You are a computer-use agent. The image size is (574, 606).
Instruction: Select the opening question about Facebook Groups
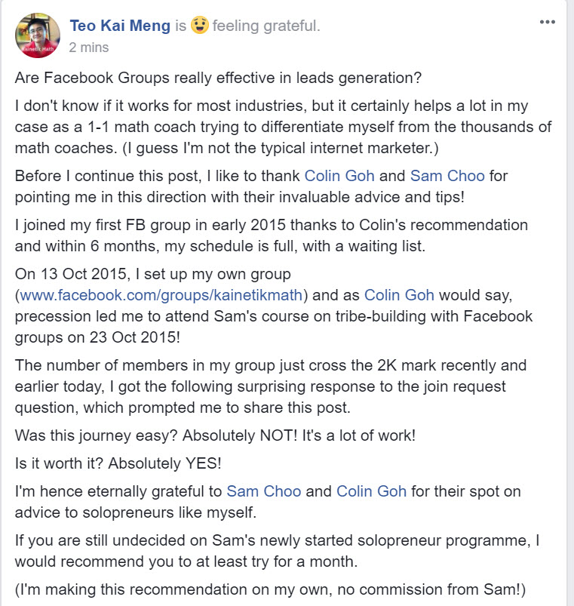click(218, 78)
